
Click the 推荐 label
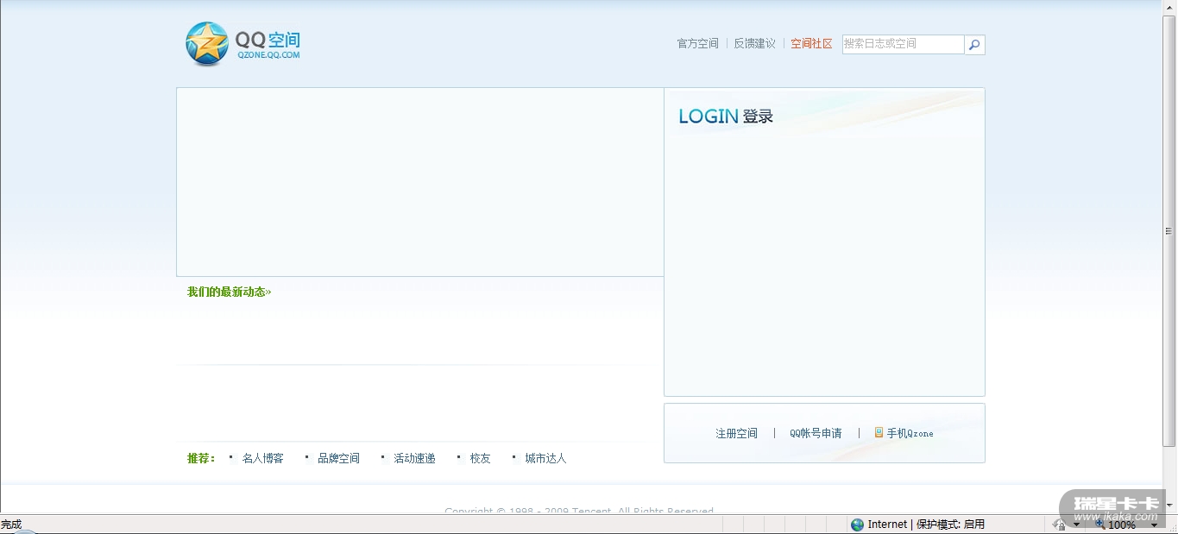pos(201,458)
